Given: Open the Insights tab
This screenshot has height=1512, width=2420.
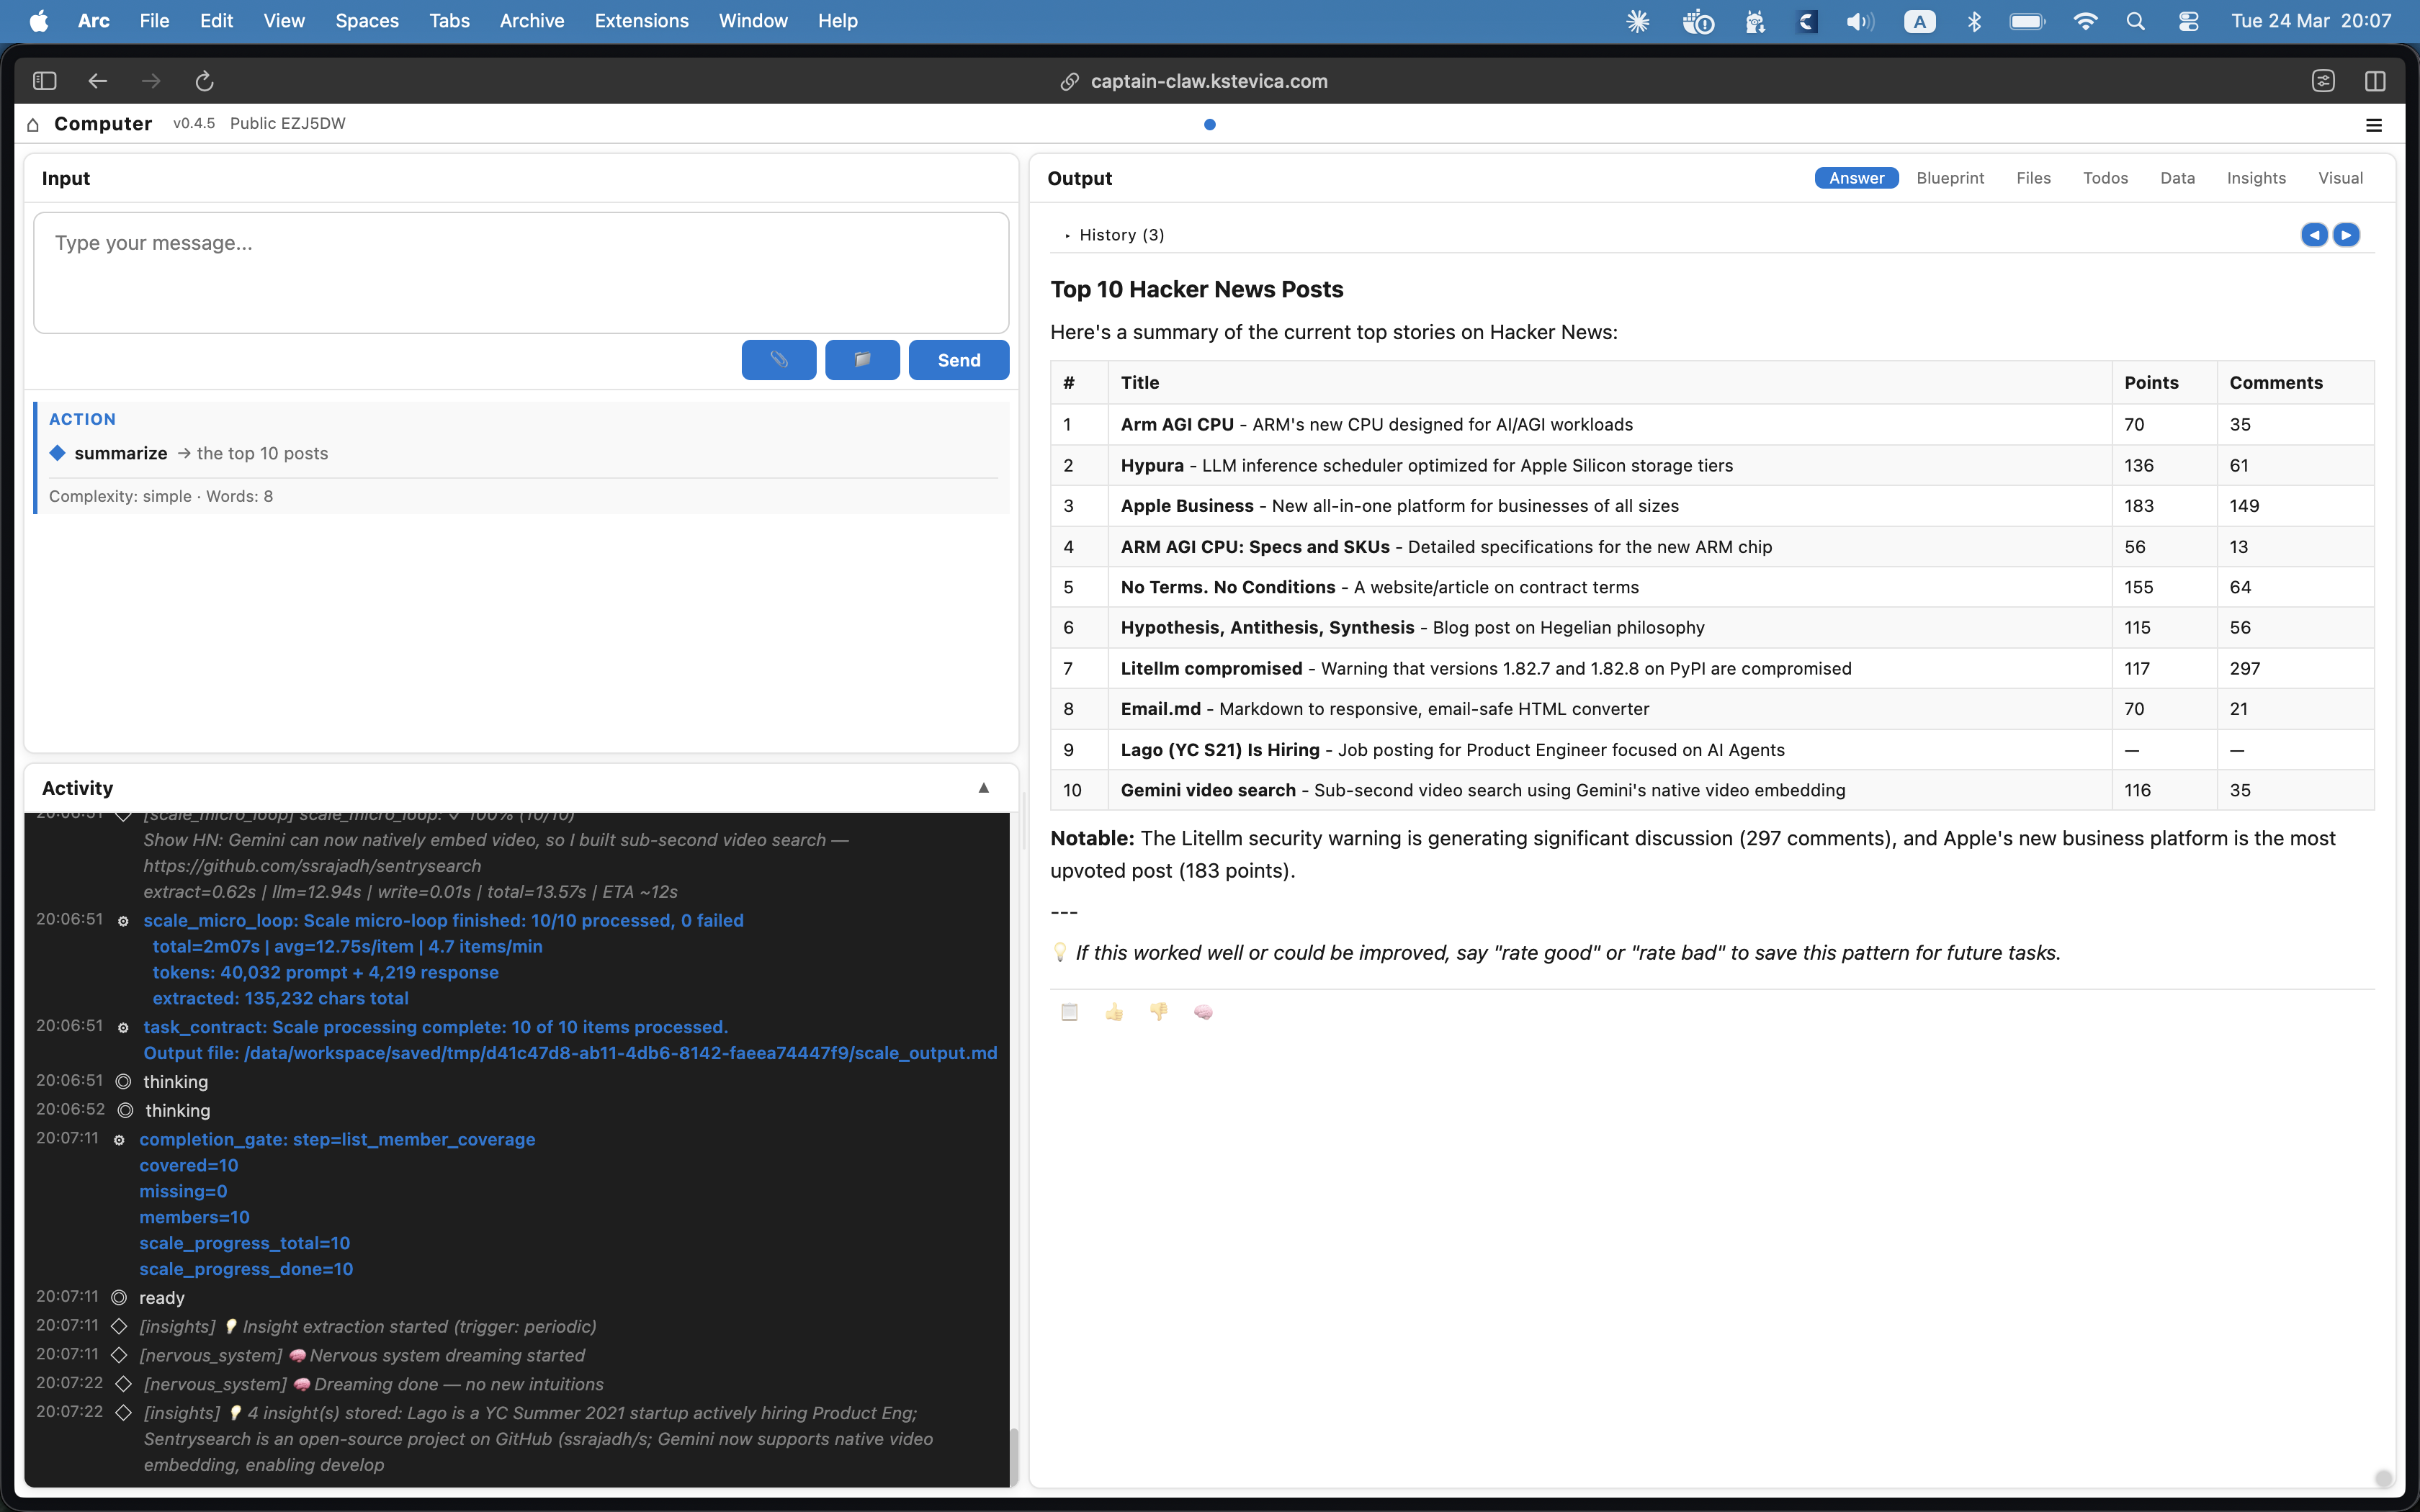Looking at the screenshot, I should pos(2256,178).
